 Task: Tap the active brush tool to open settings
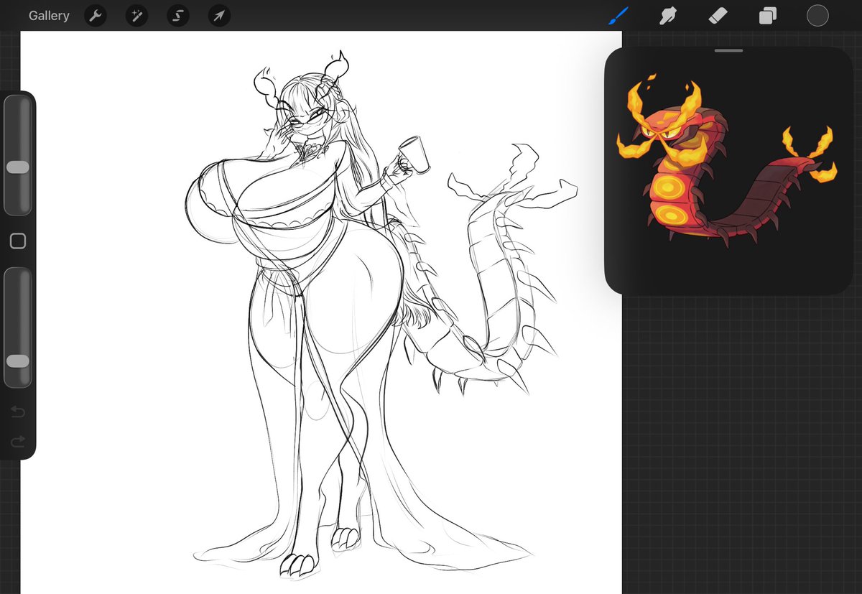tap(618, 15)
